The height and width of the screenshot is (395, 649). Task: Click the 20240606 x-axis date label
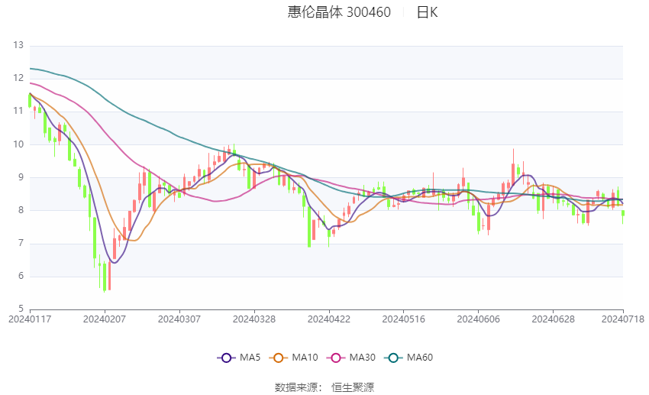(x=479, y=319)
